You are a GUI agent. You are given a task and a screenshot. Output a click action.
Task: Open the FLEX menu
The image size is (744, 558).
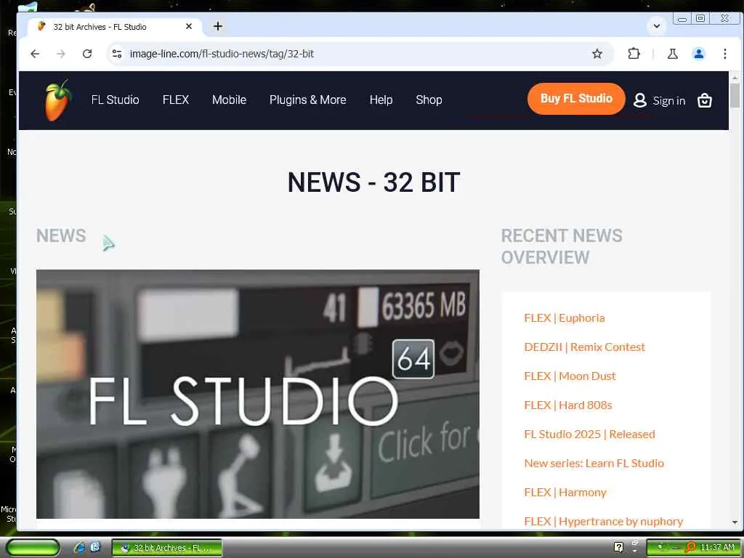176,100
